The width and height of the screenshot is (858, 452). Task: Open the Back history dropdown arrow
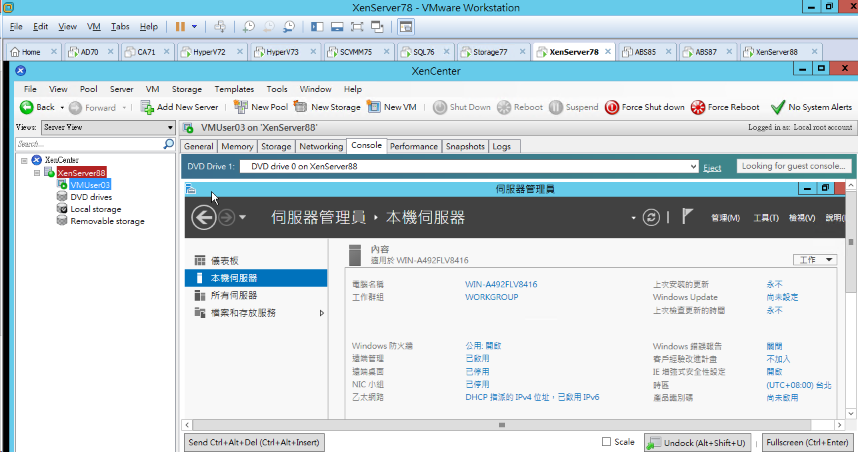point(62,107)
